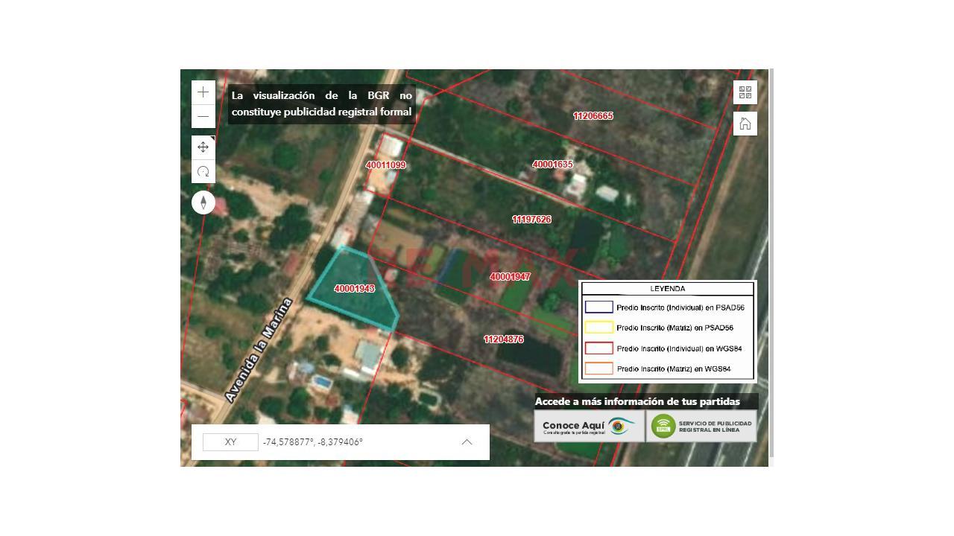The width and height of the screenshot is (954, 536).
Task: Click the red WGS84 individual legend swatch
Action: click(598, 348)
